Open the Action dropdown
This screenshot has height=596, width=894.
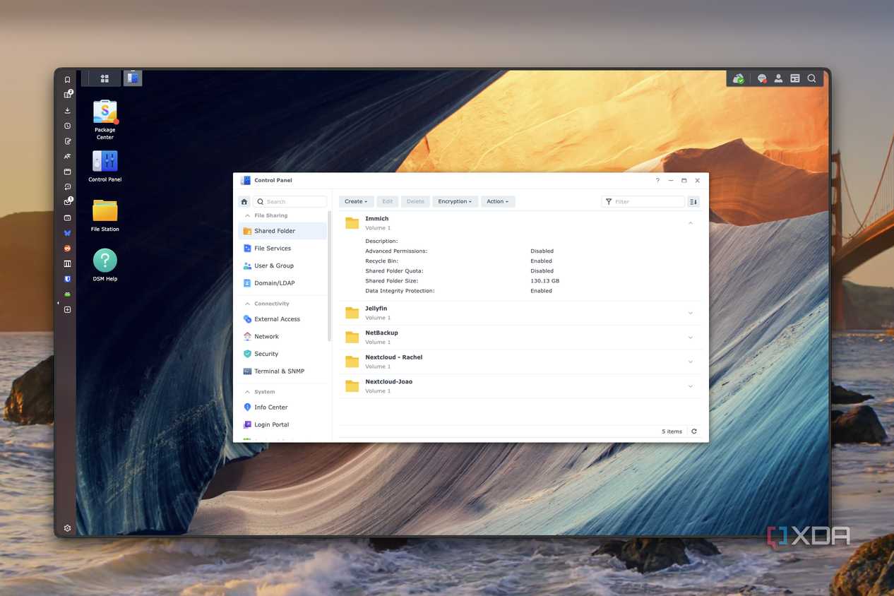point(498,201)
